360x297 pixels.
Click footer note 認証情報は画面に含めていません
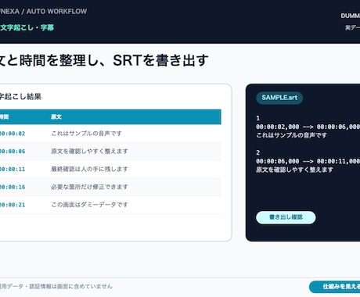(x=70, y=287)
